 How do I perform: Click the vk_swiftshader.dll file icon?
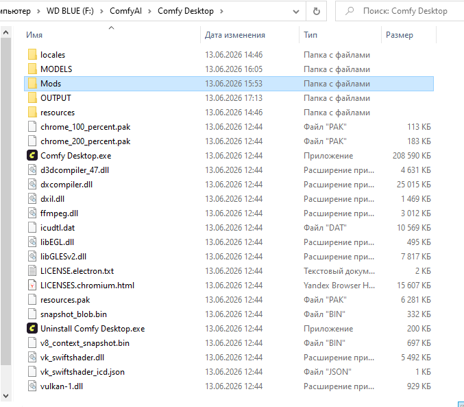pos(32,357)
